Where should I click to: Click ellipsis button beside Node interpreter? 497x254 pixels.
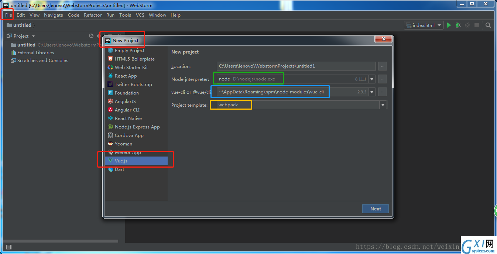tap(383, 79)
